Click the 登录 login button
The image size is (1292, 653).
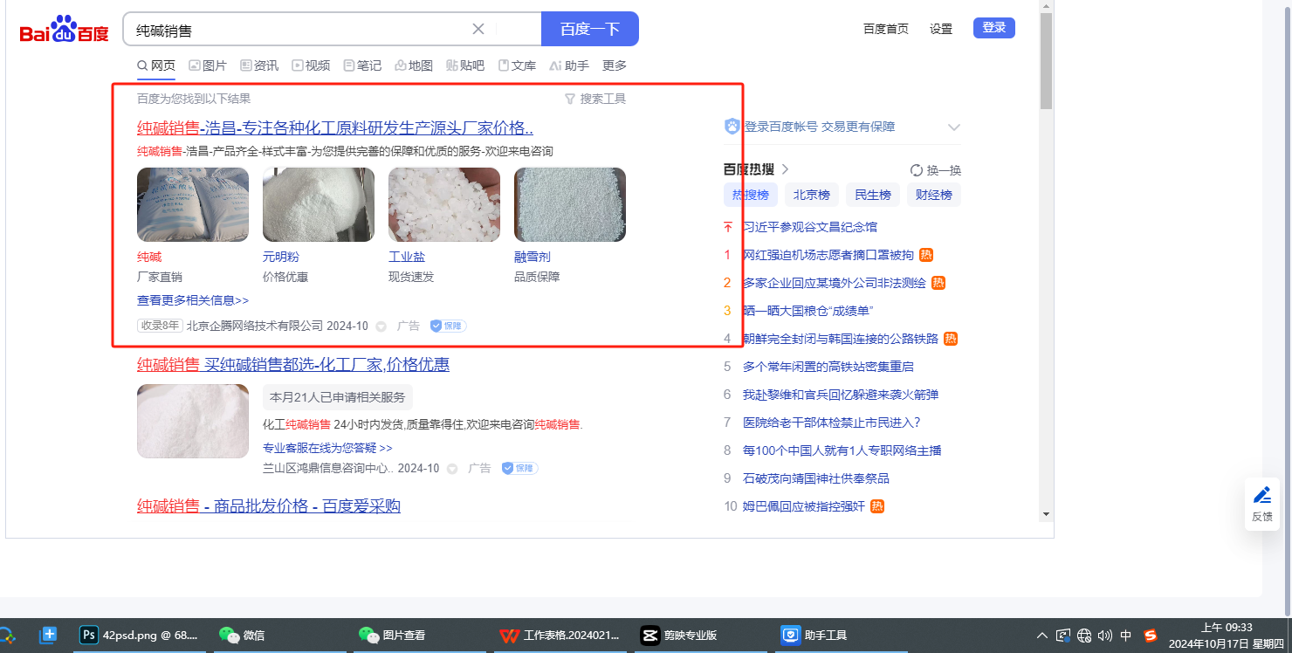tap(994, 28)
